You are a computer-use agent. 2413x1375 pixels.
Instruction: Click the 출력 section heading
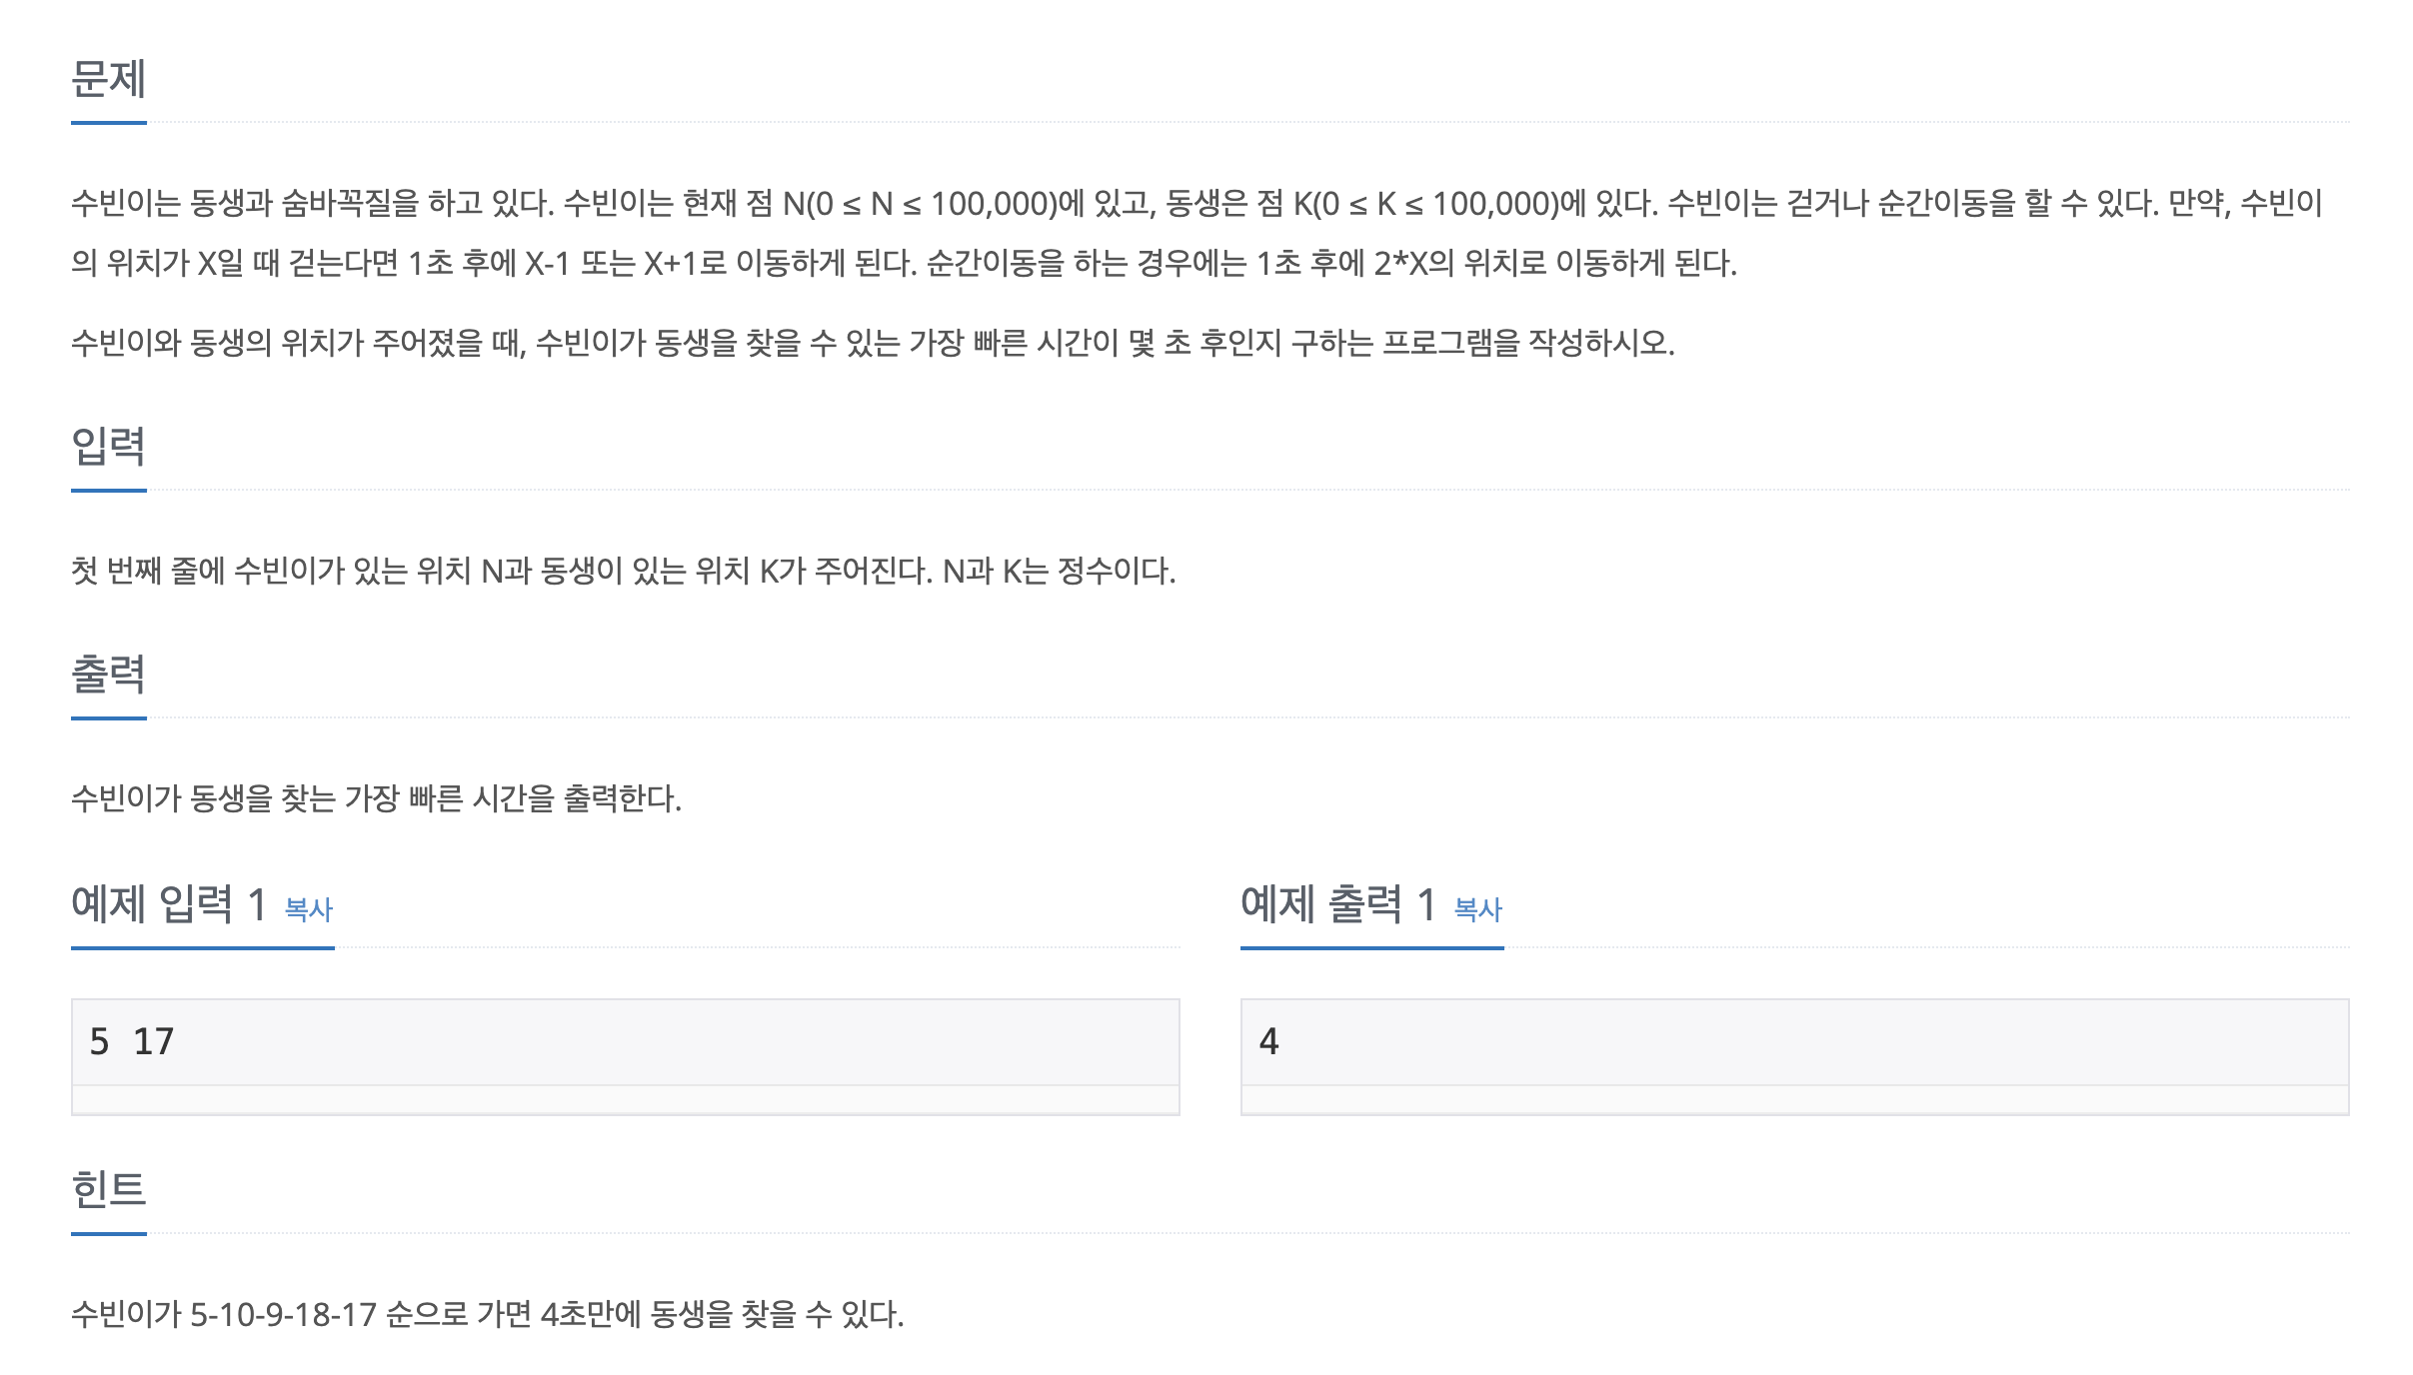click(x=109, y=674)
